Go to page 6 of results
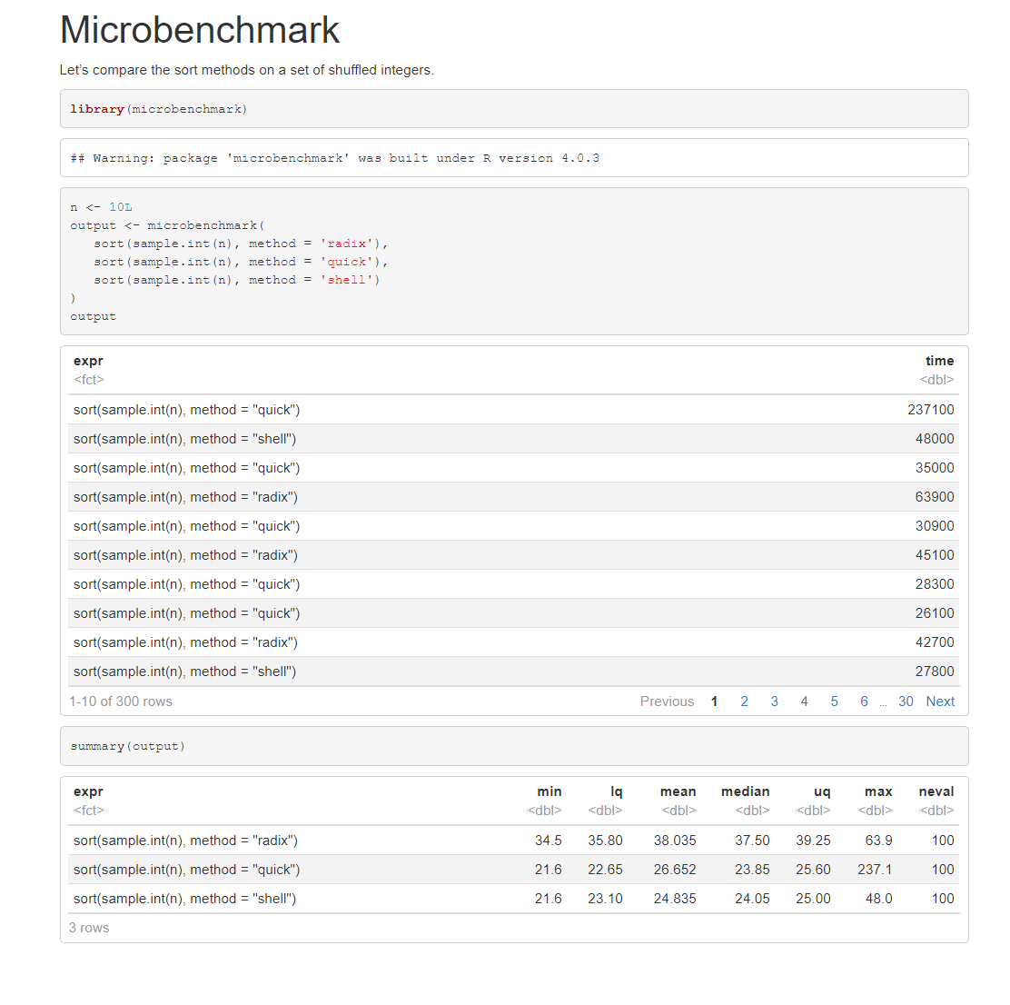 (864, 702)
